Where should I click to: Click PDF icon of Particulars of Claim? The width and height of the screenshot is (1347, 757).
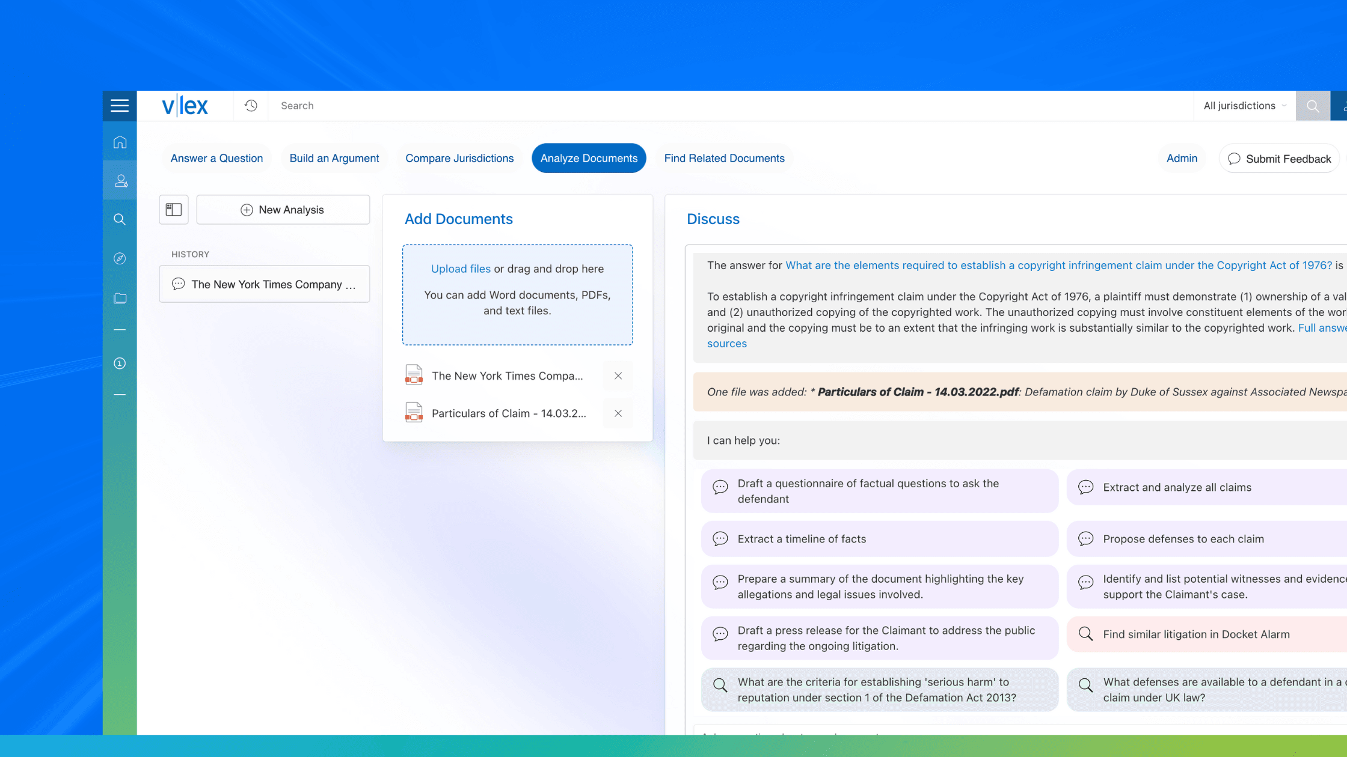pyautogui.click(x=414, y=413)
